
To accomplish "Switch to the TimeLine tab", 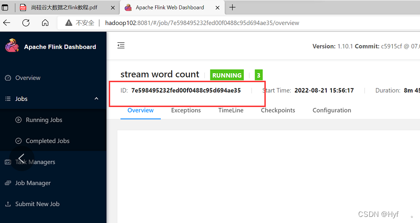I will (x=231, y=110).
